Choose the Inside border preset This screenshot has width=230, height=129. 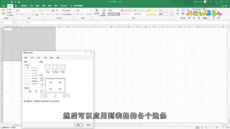63,67
